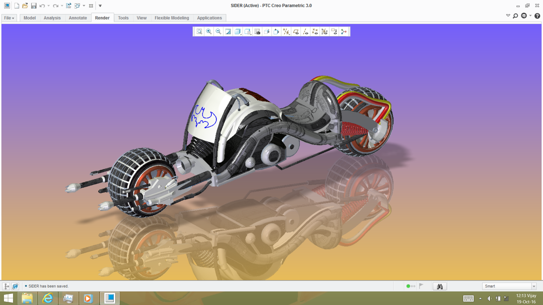Image resolution: width=543 pixels, height=305 pixels.
Task: Click the View Manager camera icon
Action: click(x=257, y=32)
